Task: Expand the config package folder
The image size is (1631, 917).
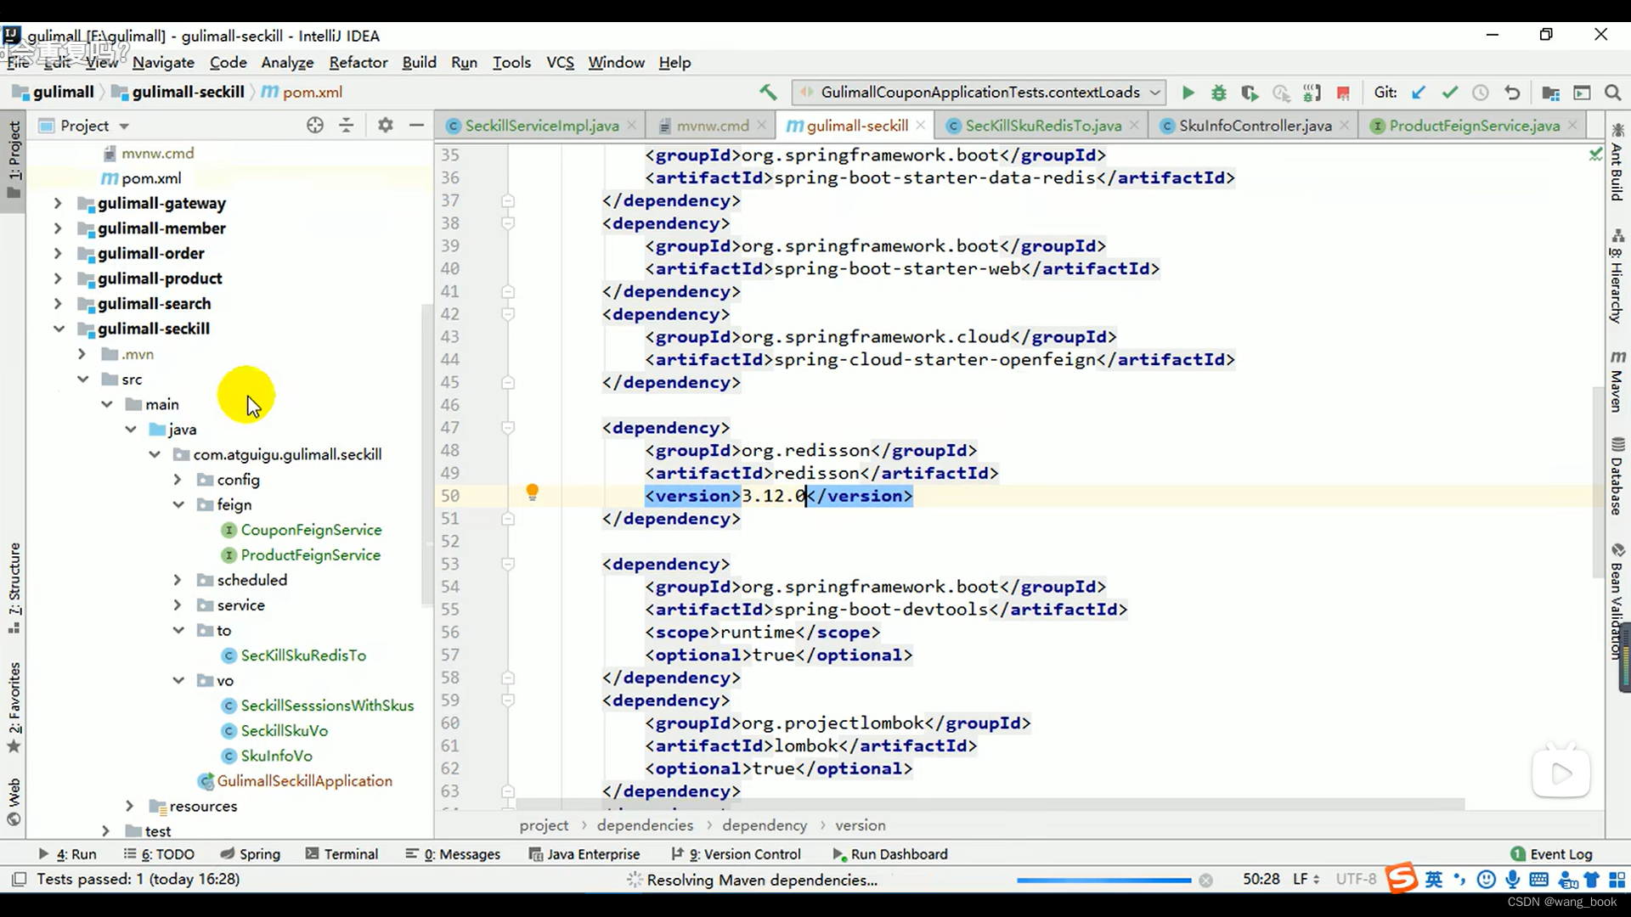Action: [178, 480]
